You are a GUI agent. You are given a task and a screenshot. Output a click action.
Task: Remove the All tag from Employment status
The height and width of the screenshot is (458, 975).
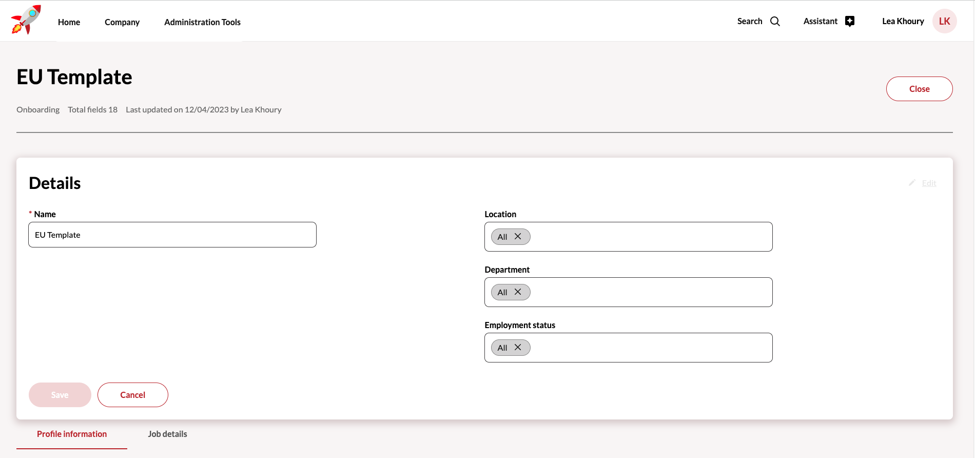pyautogui.click(x=518, y=348)
